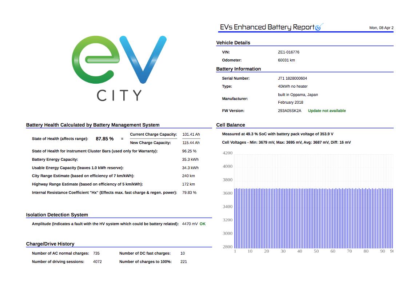Screen dimensions: 406x287
Task: Click the isolation amplitude value 4470 mV
Action: pyautogui.click(x=190, y=224)
